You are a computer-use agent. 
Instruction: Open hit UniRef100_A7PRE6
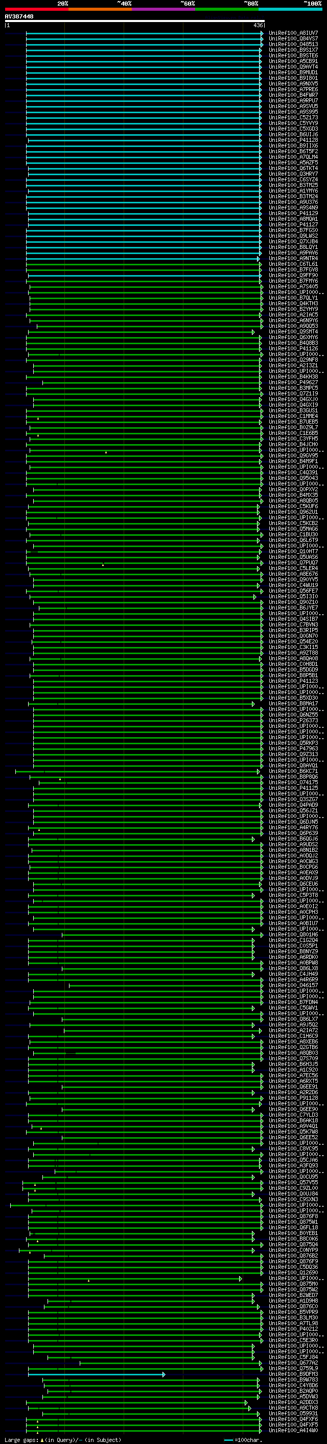point(293,89)
